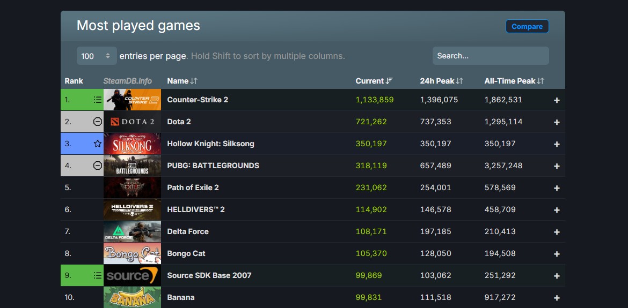
Task: Click the Compare button
Action: click(x=527, y=26)
